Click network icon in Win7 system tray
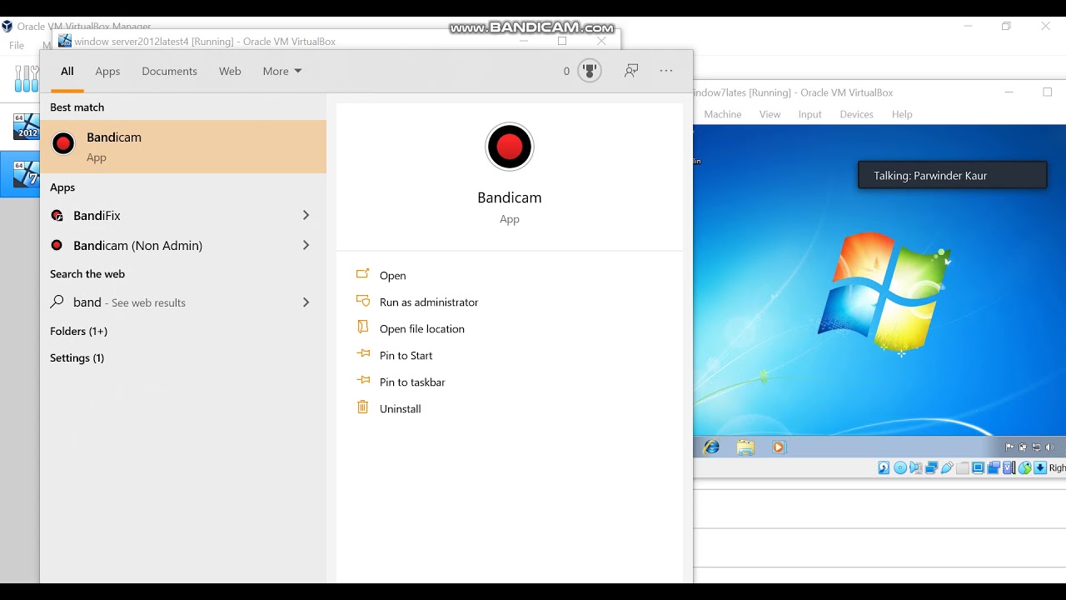The width and height of the screenshot is (1066, 600). [x=1036, y=447]
